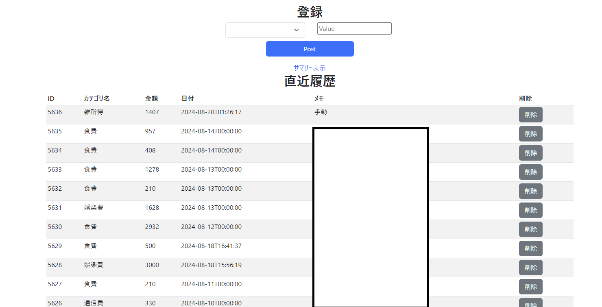Delete the entry with ID 5636

pos(530,115)
